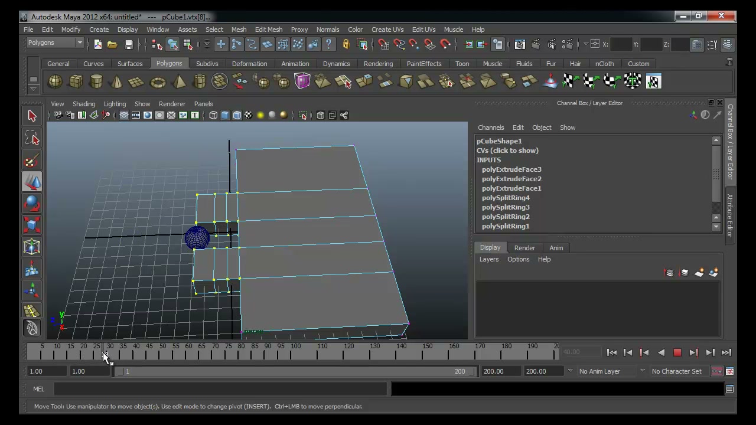The image size is (756, 425).
Task: Click the Channels menu in Channel Box
Action: coord(491,127)
